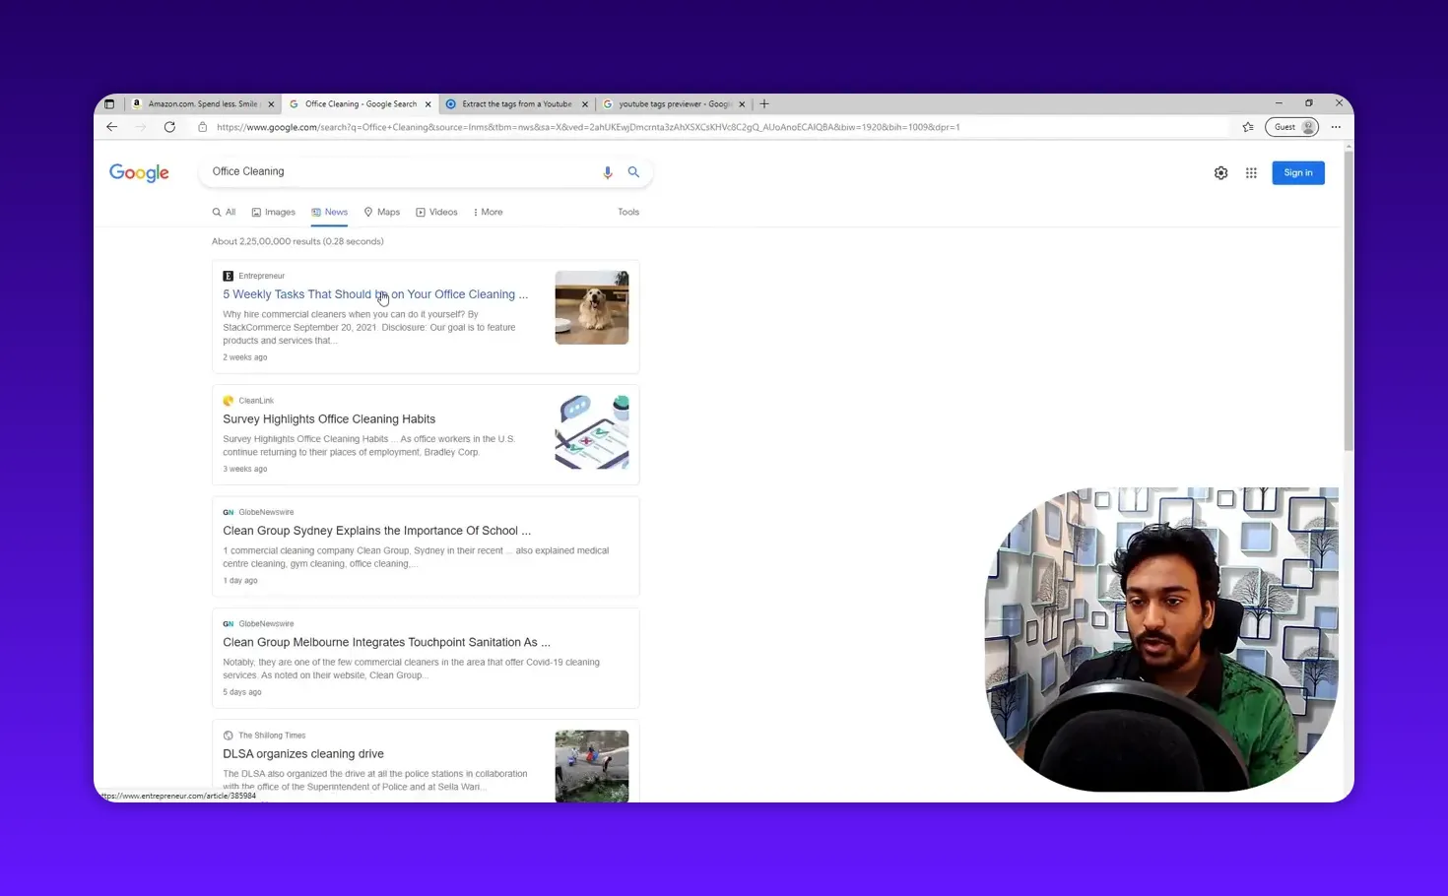Open the Tools filter options
Viewport: 1448px width, 896px height.
point(627,212)
